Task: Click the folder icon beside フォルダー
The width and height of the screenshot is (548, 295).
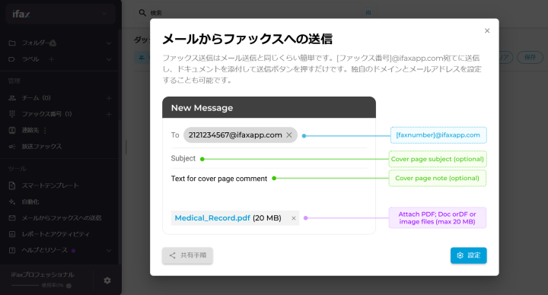Action: click(x=12, y=43)
